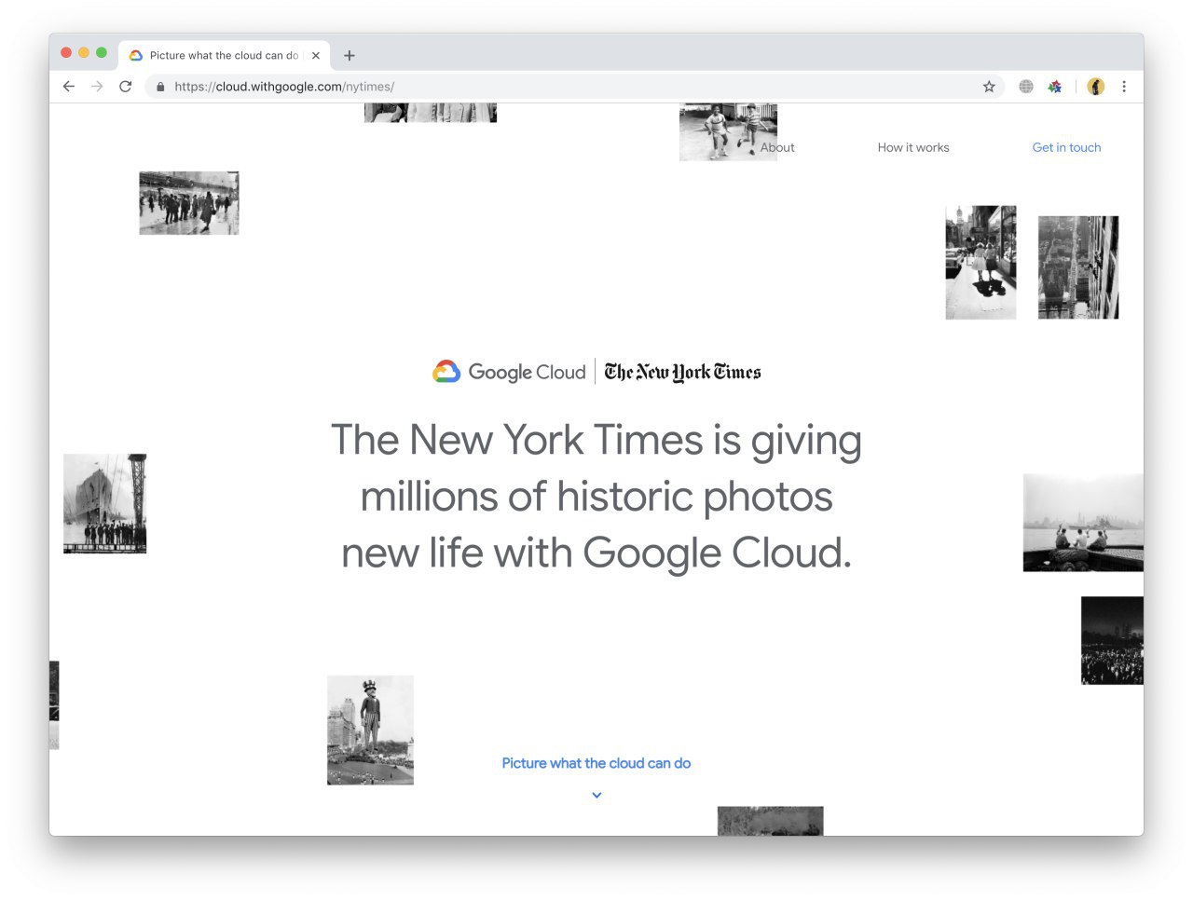The image size is (1193, 901).
Task: Open the photo of the crowd in the snowy street
Action: click(189, 203)
